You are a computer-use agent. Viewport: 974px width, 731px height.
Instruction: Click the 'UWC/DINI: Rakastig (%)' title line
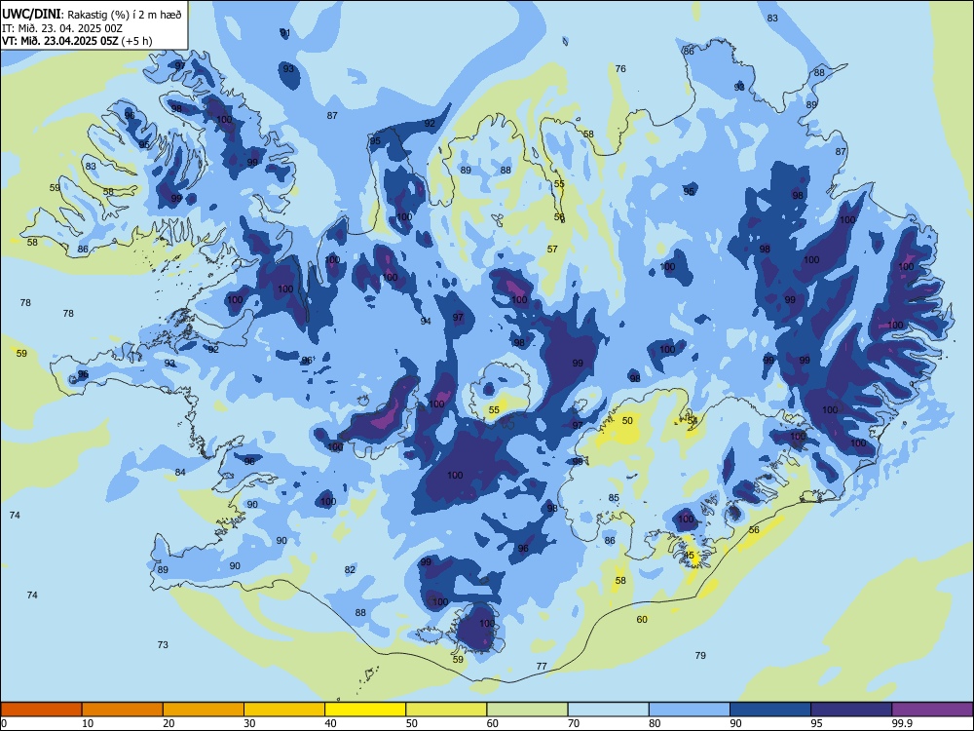click(92, 15)
